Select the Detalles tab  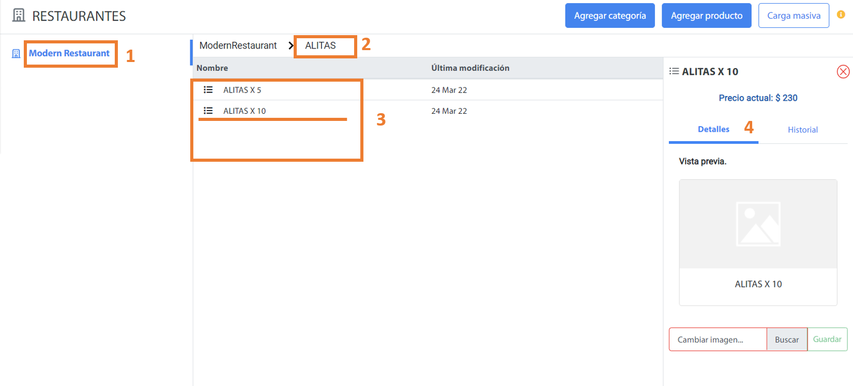pyautogui.click(x=713, y=129)
